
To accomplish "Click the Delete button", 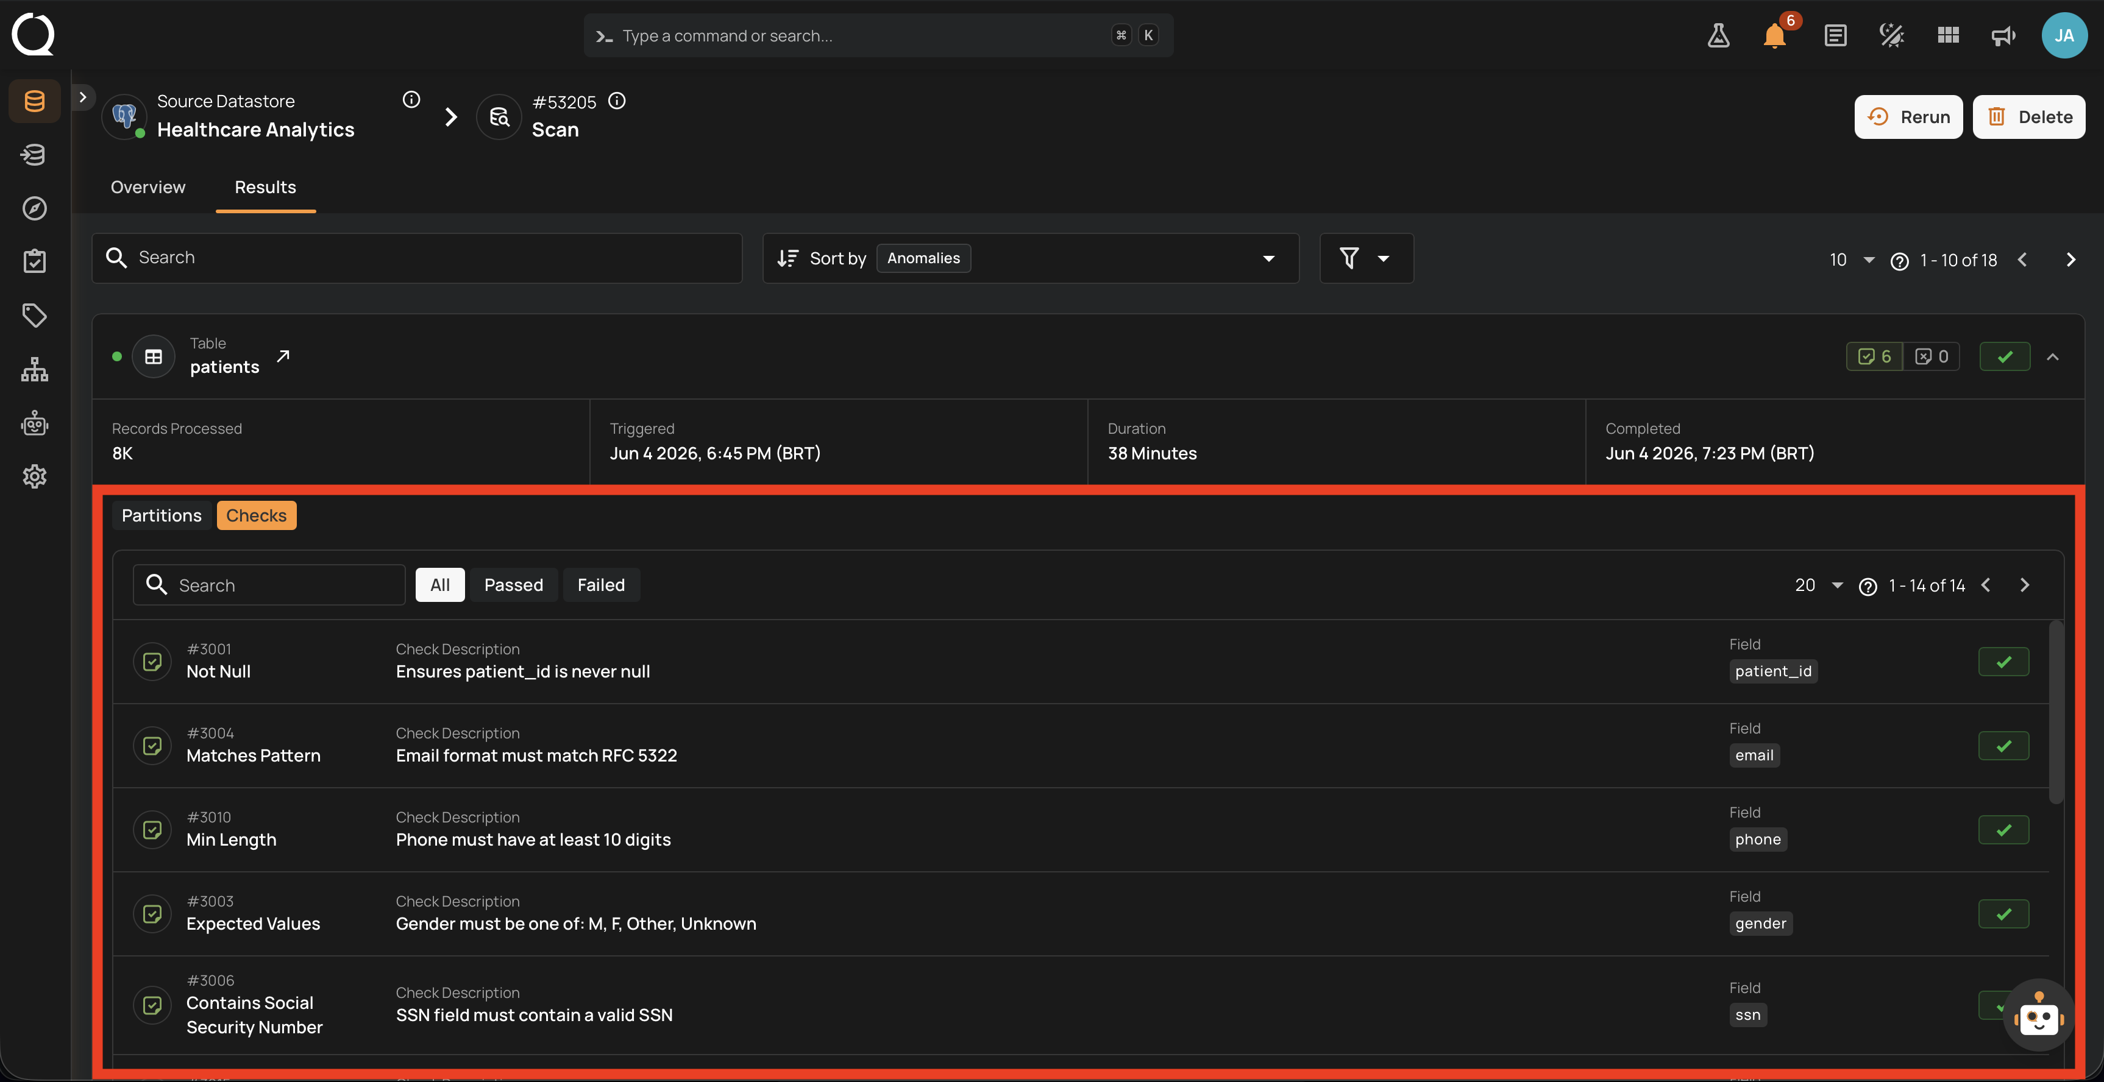I will 2030,117.
